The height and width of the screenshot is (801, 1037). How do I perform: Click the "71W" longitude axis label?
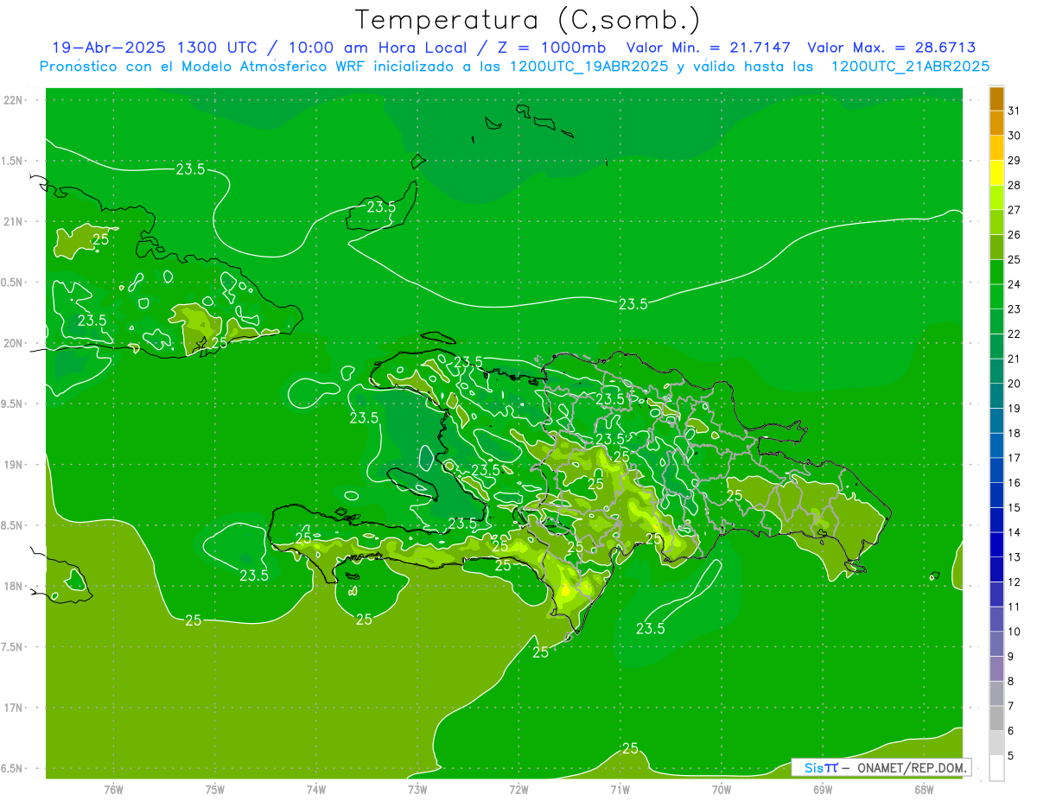[x=620, y=789]
